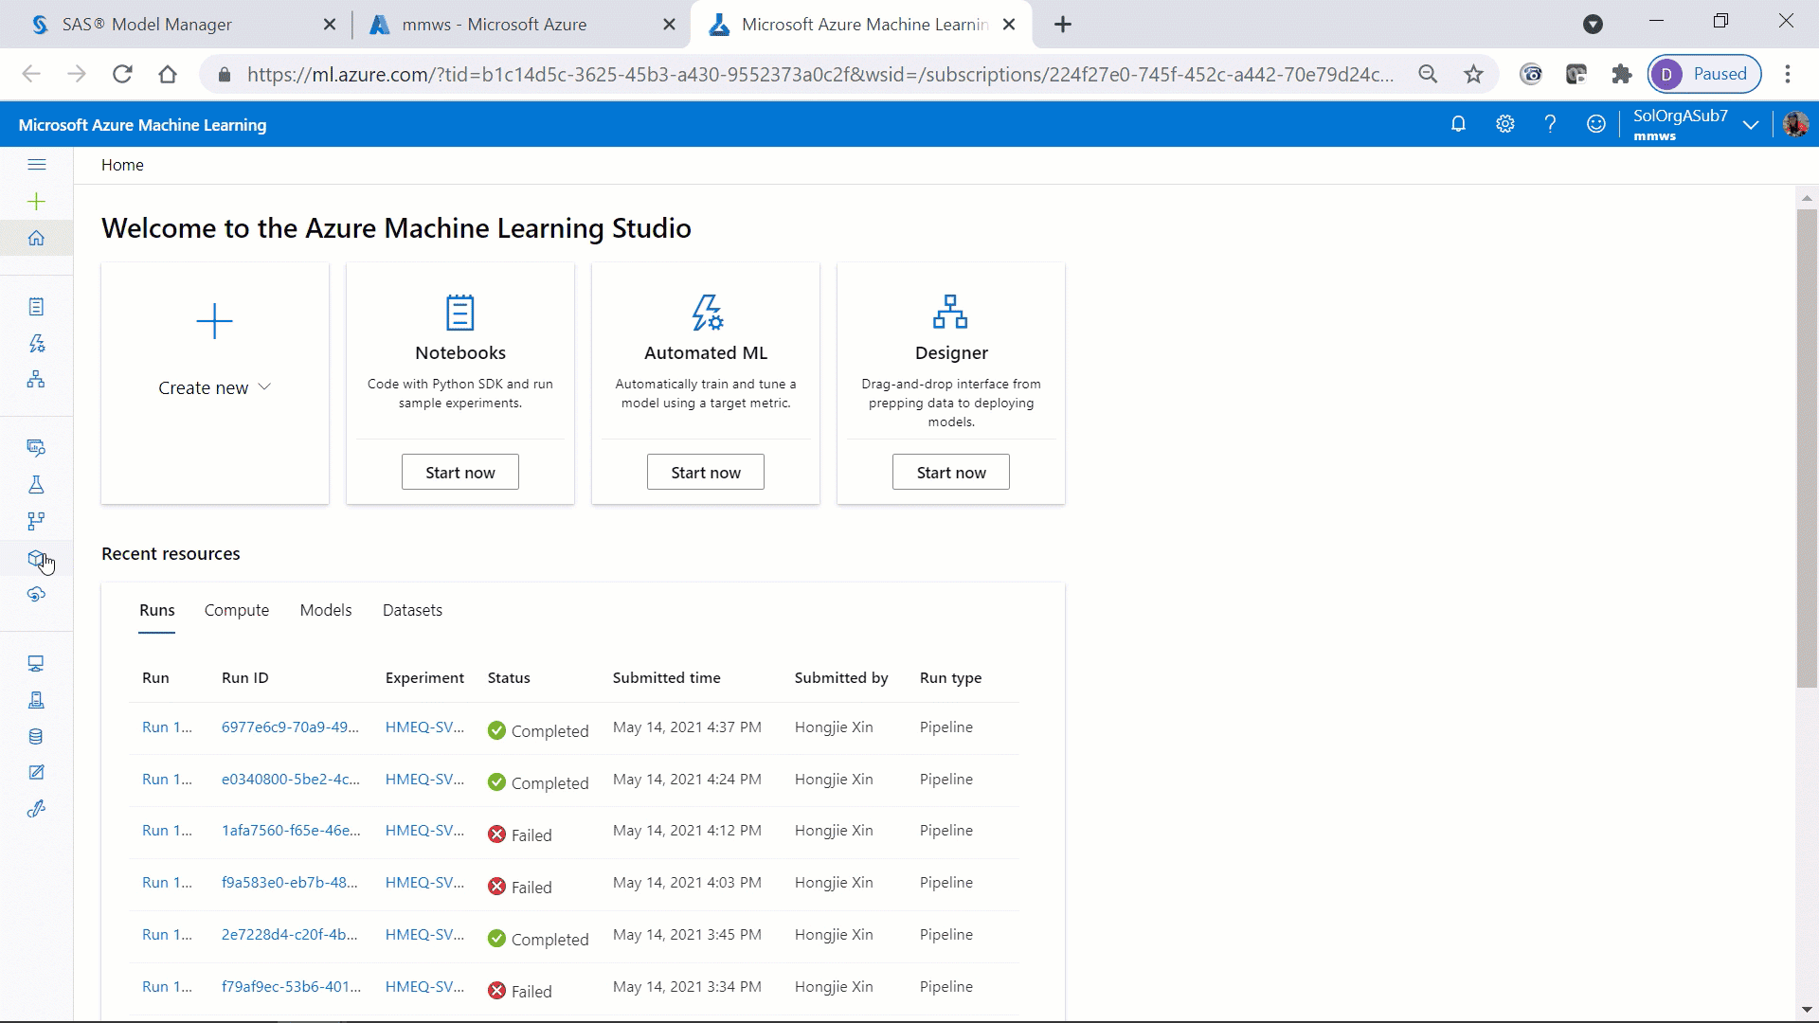
Task: Start now under the Notebooks card
Action: (459, 471)
